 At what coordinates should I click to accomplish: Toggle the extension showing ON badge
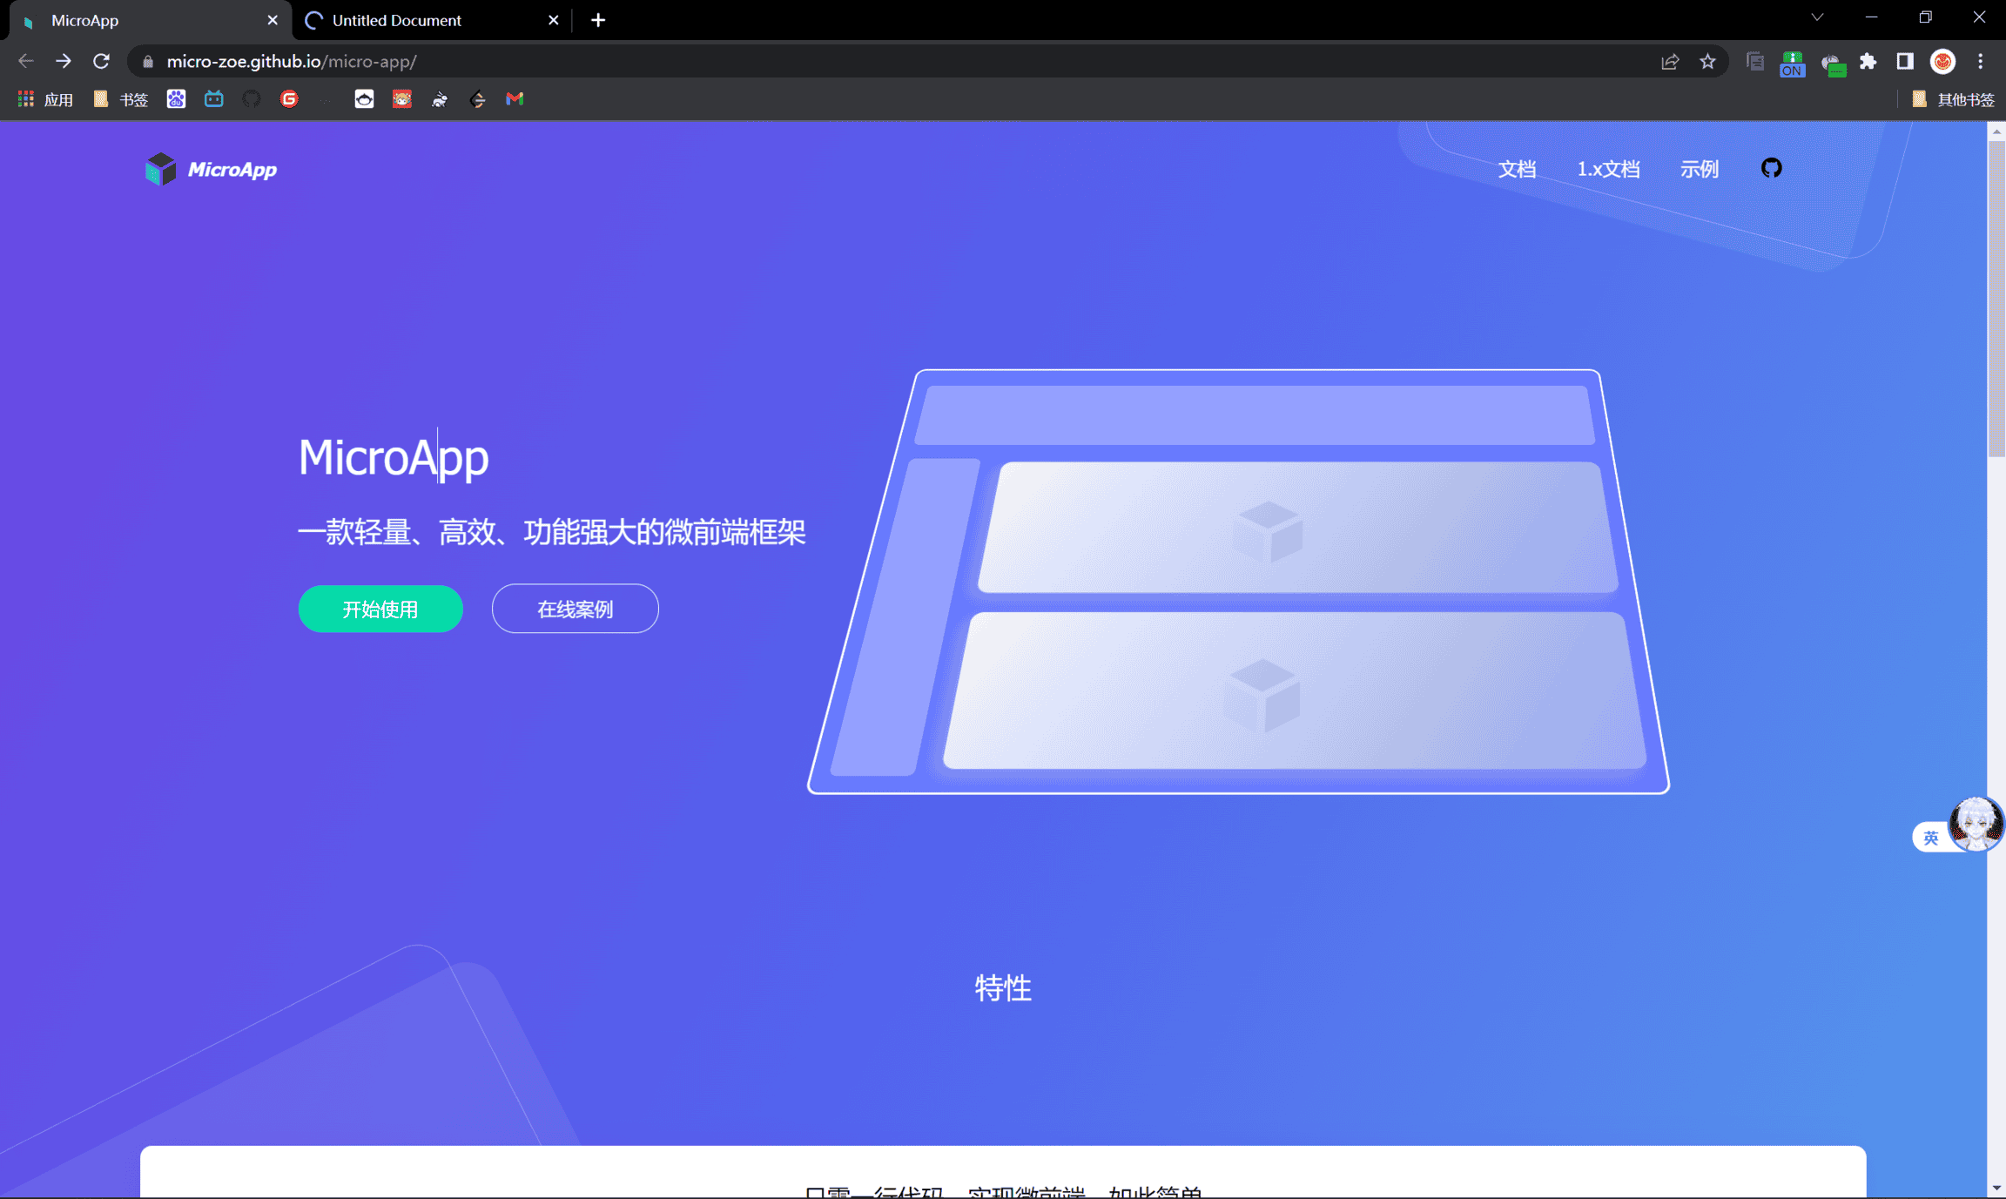[x=1792, y=63]
